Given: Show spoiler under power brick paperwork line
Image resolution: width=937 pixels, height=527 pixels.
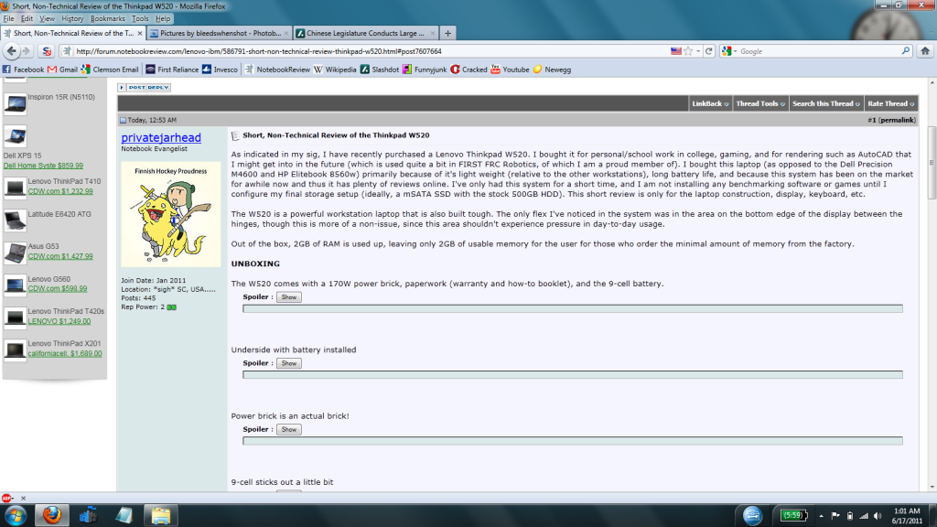Looking at the screenshot, I should (x=288, y=297).
